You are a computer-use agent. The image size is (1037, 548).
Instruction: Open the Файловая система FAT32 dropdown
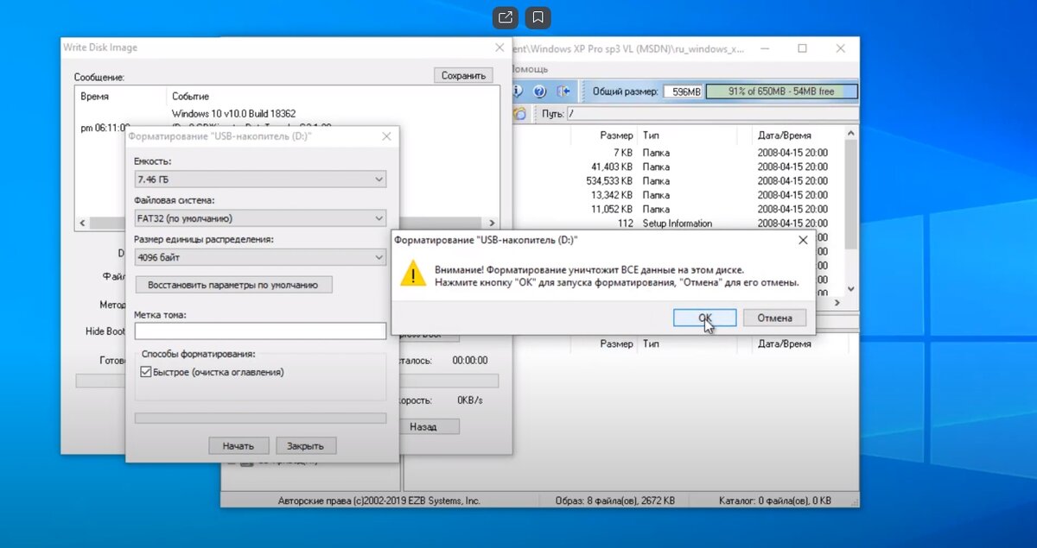(260, 218)
